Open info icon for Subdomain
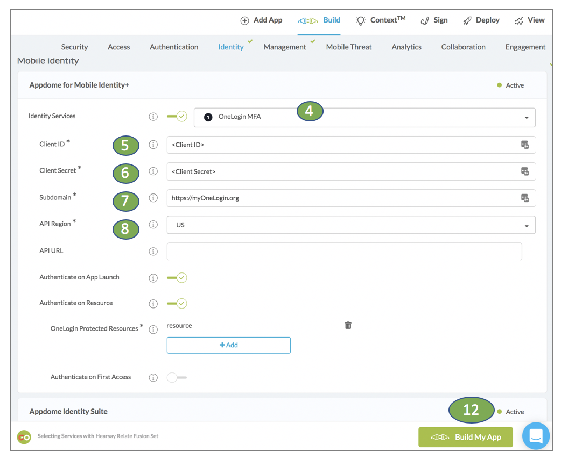The height and width of the screenshot is (459, 561). coord(153,198)
